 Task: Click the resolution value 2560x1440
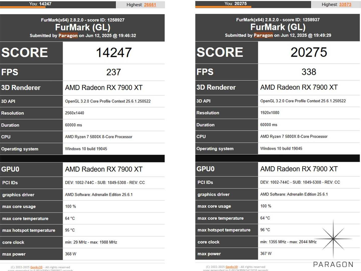point(74,113)
